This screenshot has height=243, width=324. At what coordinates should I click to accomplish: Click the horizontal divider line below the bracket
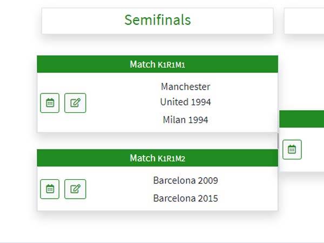tap(162, 242)
